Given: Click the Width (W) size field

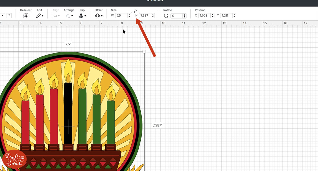Looking at the screenshot, I should (121, 16).
